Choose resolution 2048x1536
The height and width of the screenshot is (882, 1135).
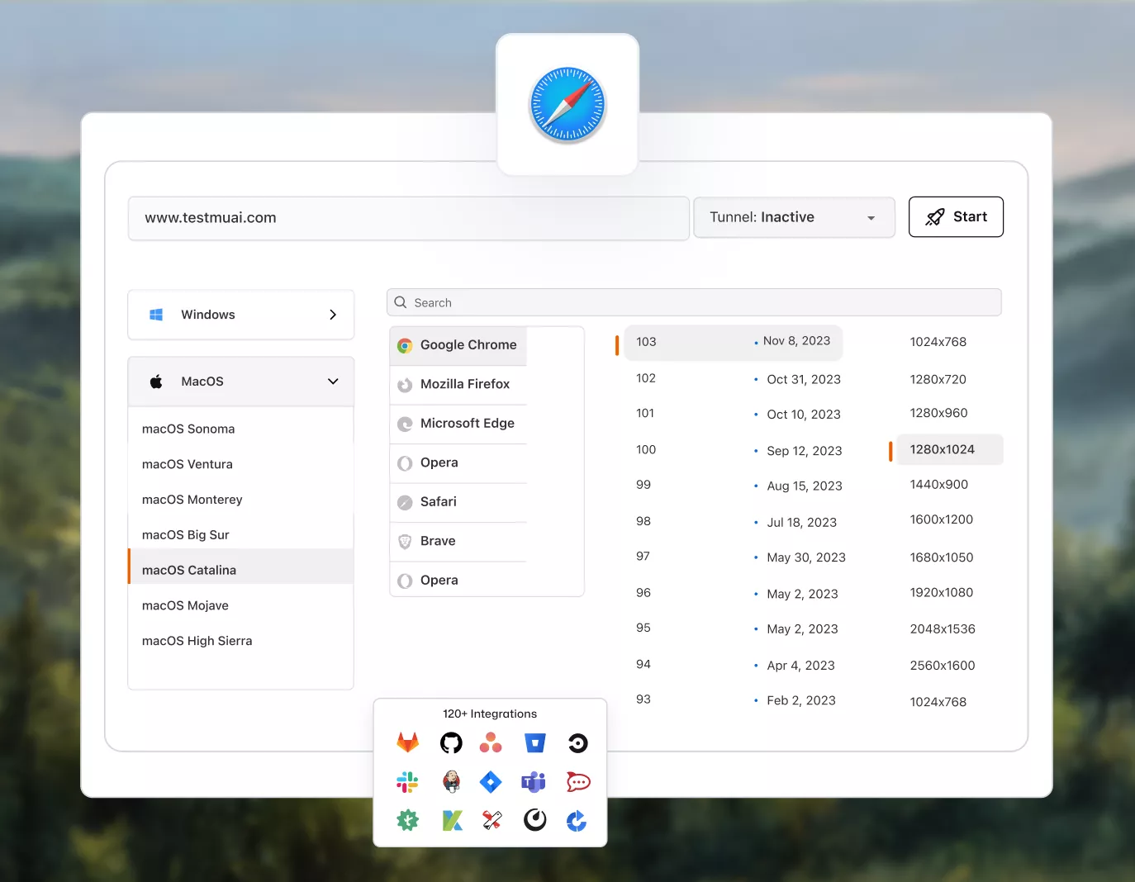pos(943,629)
